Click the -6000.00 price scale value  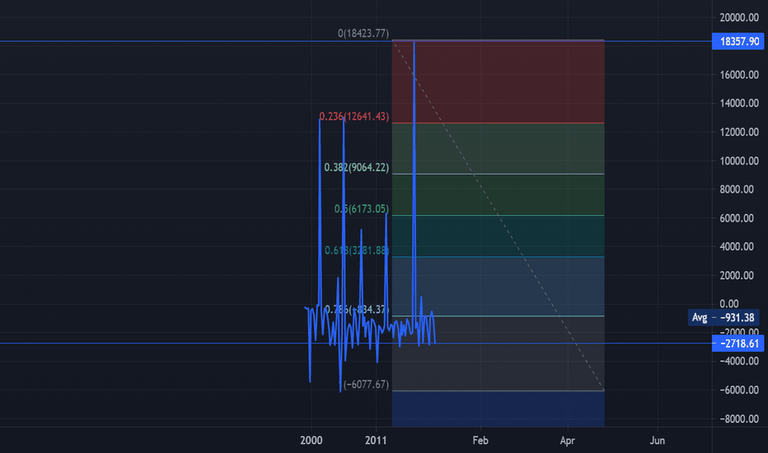[739, 390]
